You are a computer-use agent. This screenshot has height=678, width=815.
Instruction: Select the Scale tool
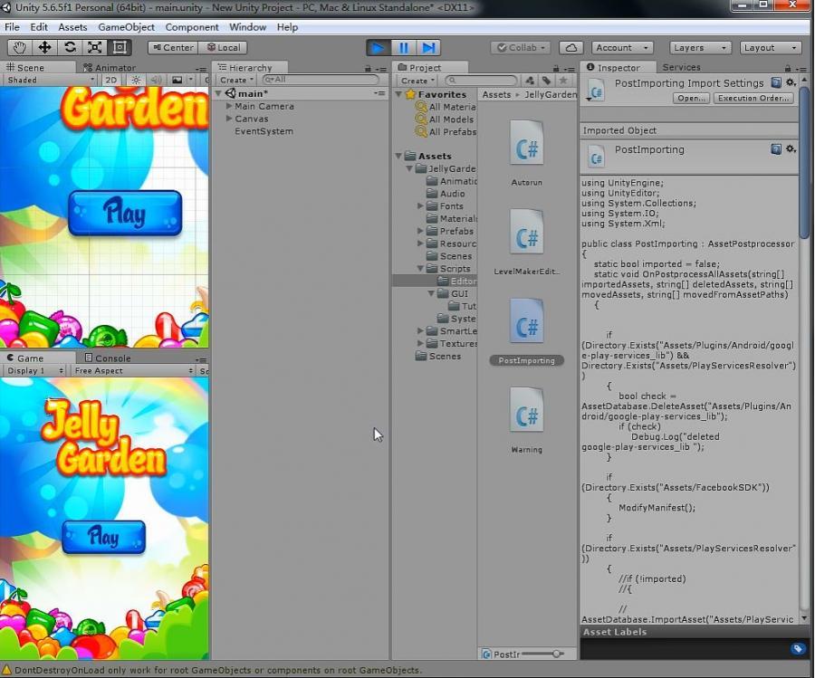click(x=94, y=47)
